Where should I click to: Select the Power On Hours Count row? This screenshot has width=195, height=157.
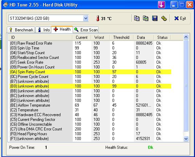tap(90, 67)
